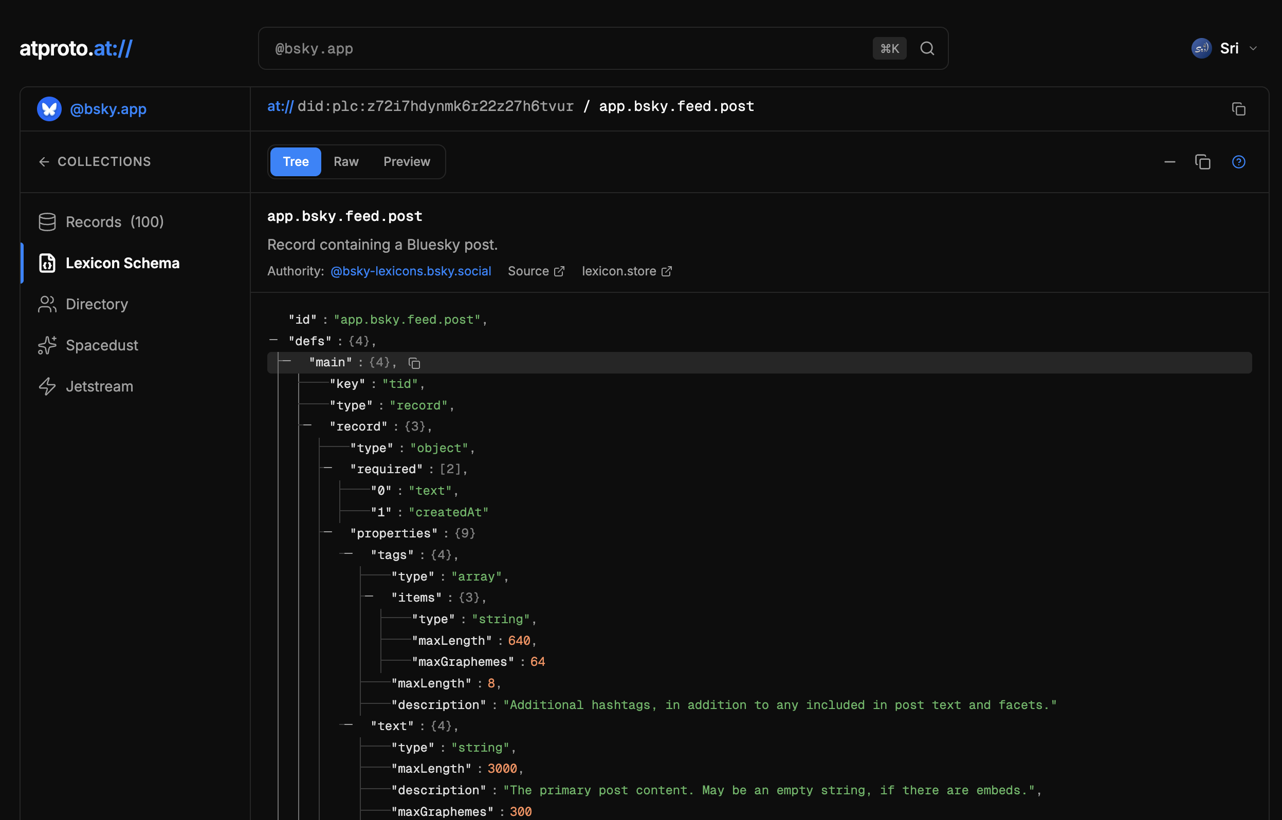Collapse the "tags" node

click(349, 554)
